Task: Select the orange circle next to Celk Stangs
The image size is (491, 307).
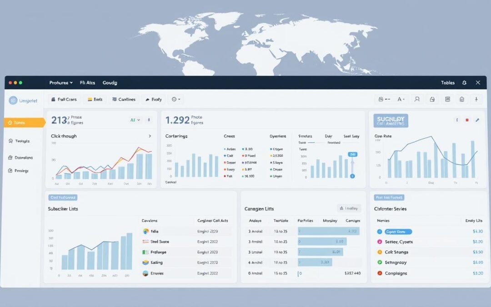Action: tap(380, 252)
